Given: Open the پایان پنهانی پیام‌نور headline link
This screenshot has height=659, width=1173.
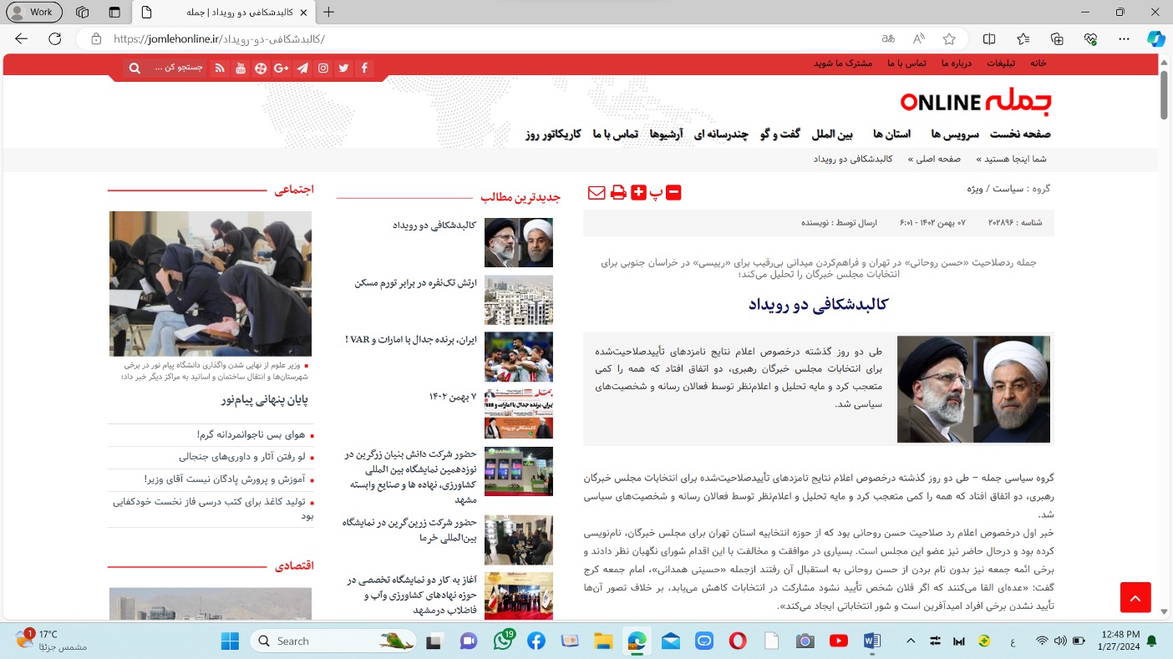Looking at the screenshot, I should [265, 399].
